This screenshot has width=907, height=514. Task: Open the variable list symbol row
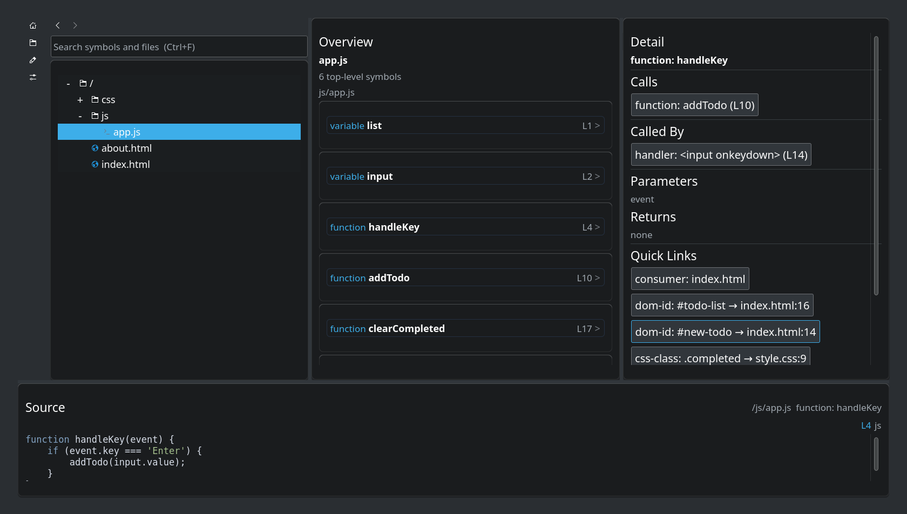465,125
